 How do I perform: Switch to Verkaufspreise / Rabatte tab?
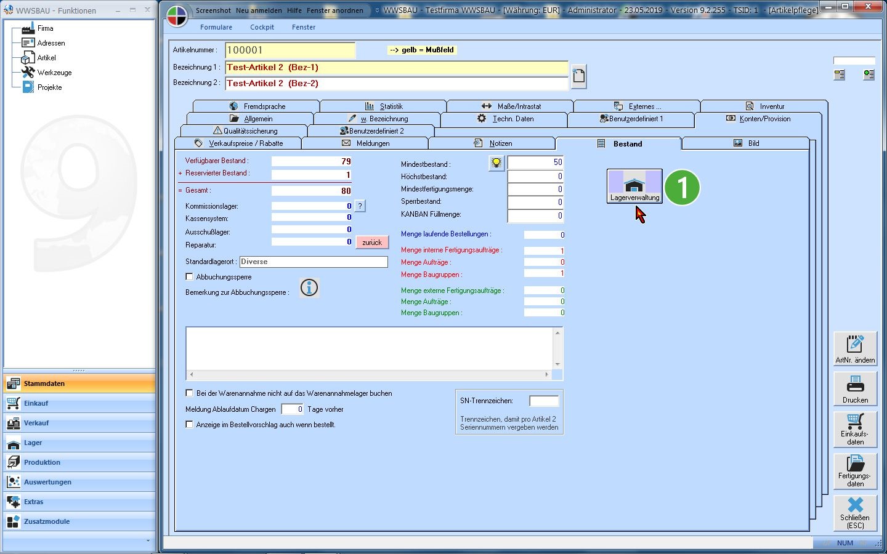point(238,143)
